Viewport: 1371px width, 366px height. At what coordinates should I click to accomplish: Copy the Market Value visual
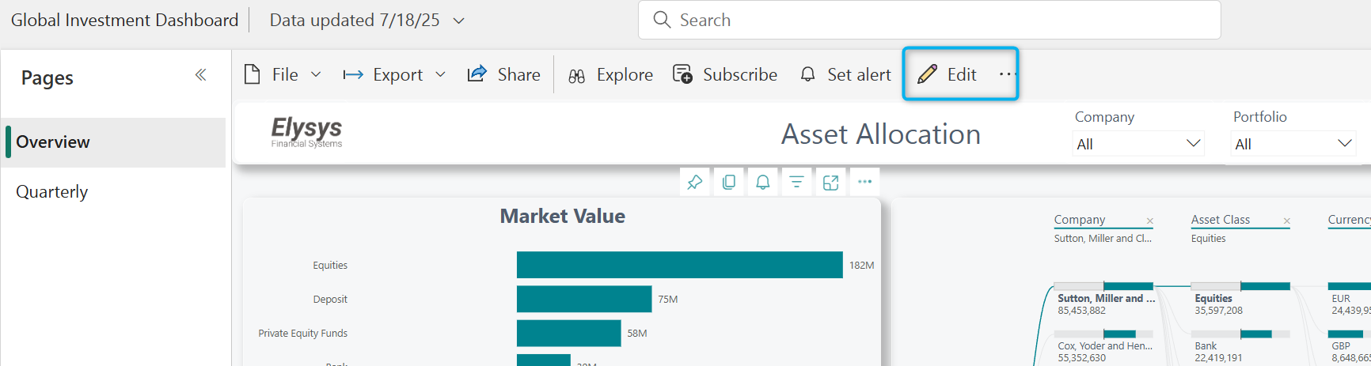point(728,183)
